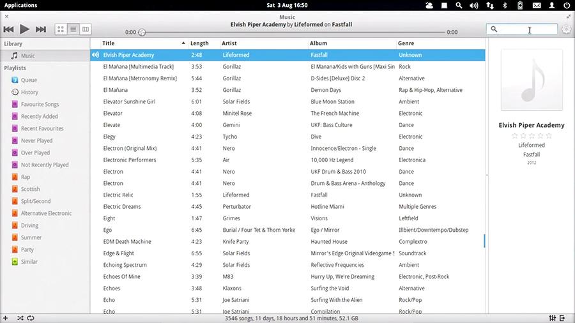Toggle repeat mode in bottom bar
Viewport: 575px width, 323px height.
click(30, 318)
